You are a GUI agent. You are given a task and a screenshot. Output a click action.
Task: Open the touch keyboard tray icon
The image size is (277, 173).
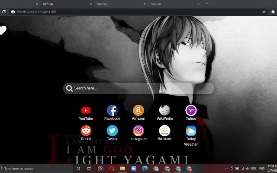click(254, 169)
